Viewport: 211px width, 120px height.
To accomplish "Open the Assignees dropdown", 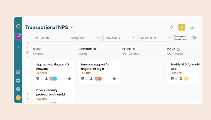I will point(85,38).
